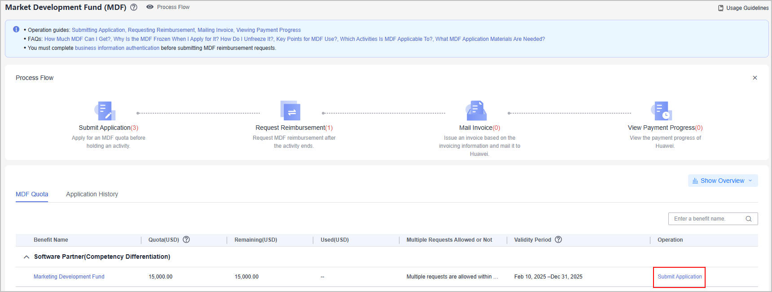
Task: Click the View Payment Progress icon
Action: (662, 111)
